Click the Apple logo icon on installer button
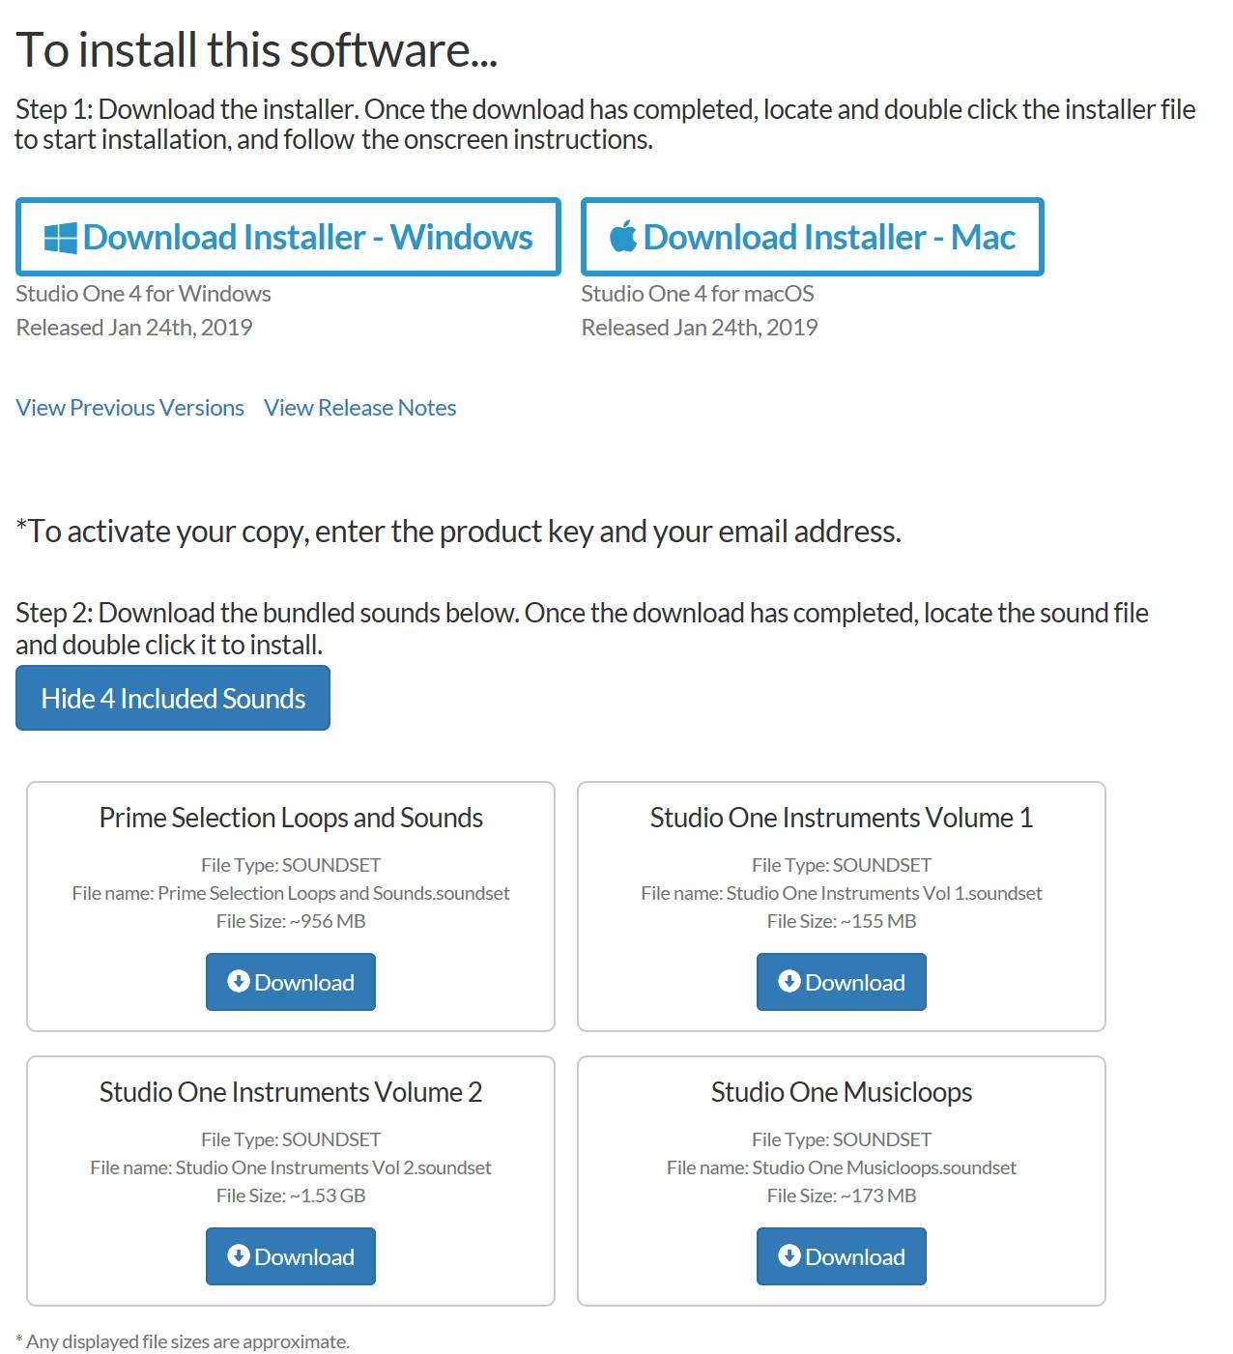Image resolution: width=1233 pixels, height=1354 pixels. (x=623, y=237)
